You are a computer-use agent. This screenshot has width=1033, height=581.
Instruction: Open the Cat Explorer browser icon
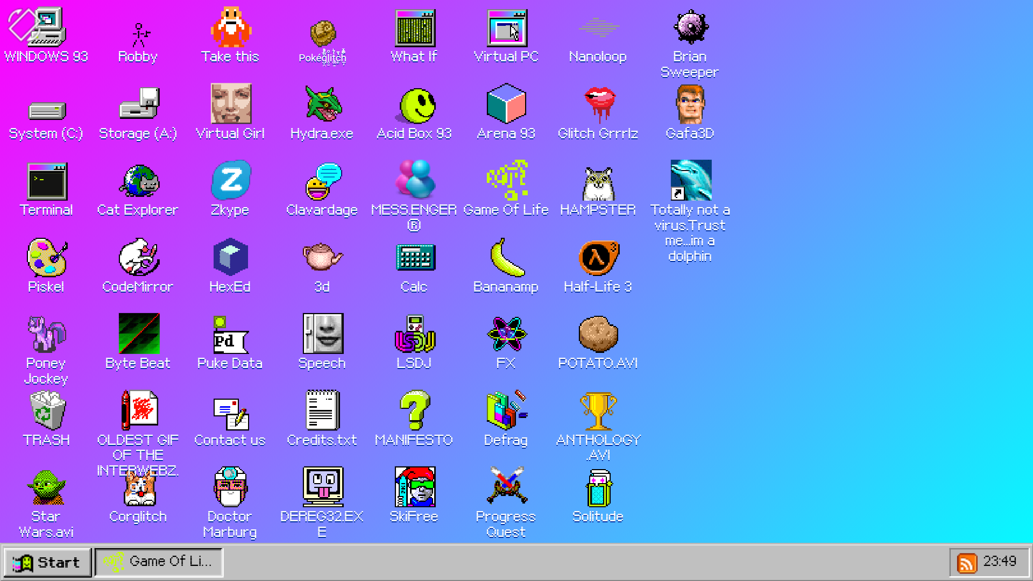pyautogui.click(x=138, y=182)
